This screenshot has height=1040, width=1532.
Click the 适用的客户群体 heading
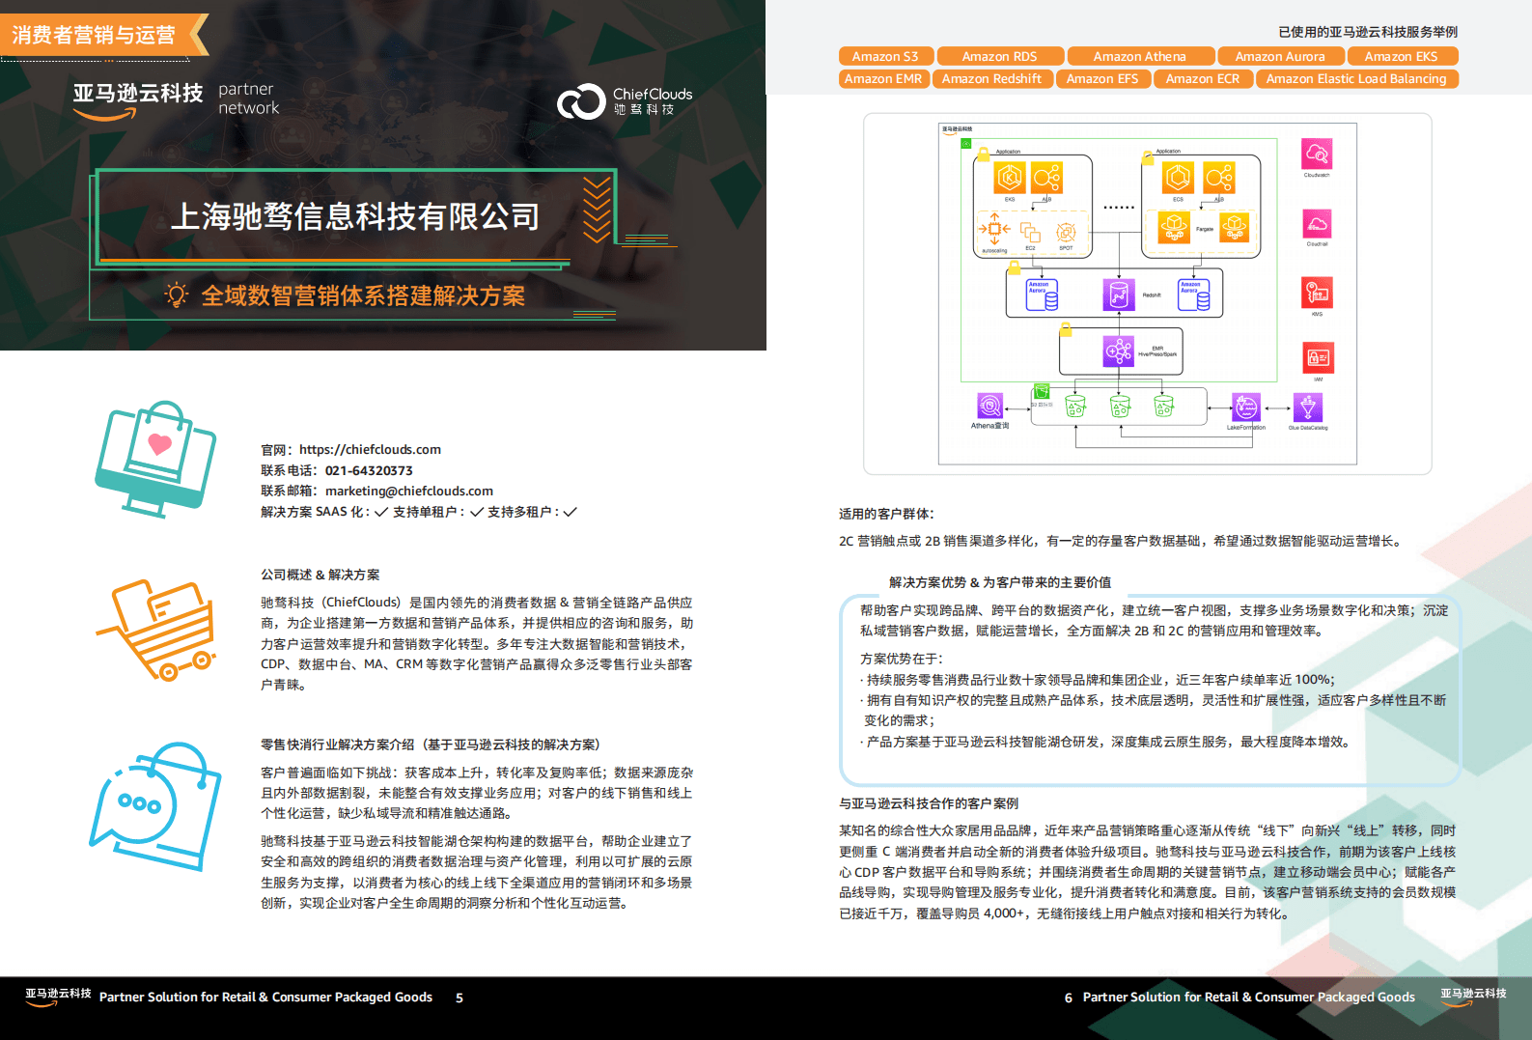[x=886, y=514]
